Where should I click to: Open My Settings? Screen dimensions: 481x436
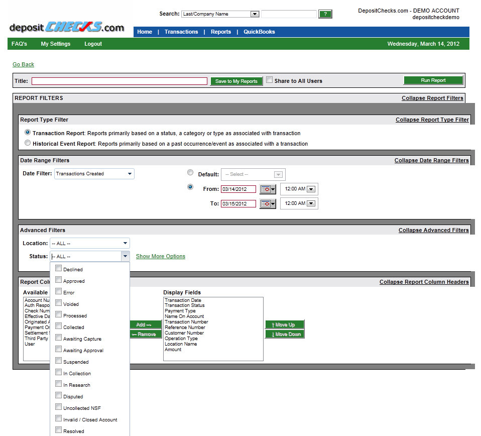pos(56,44)
